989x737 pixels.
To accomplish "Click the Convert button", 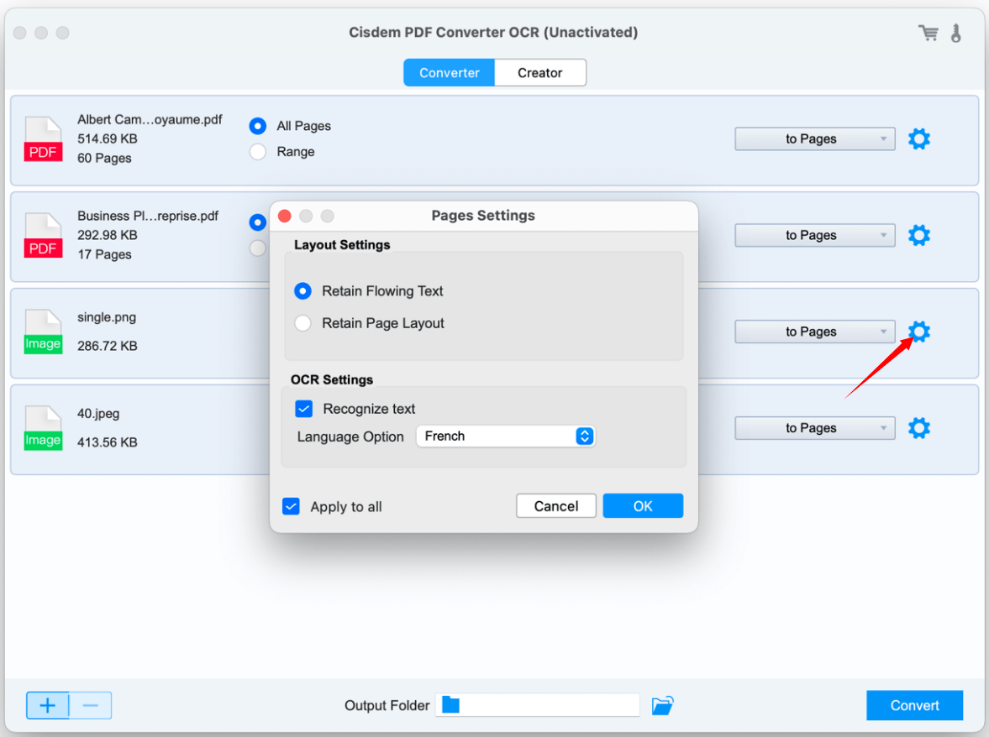I will point(914,705).
